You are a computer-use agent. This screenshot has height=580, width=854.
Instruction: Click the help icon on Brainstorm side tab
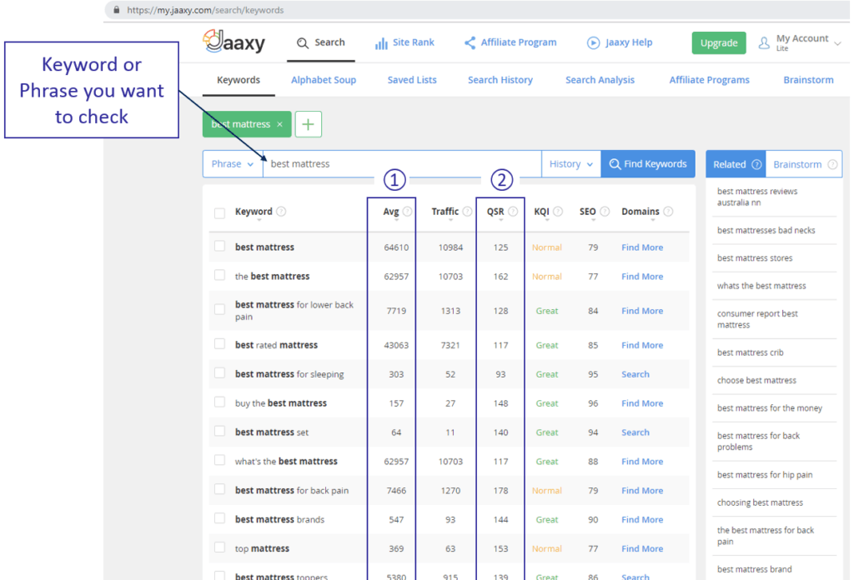tap(832, 164)
